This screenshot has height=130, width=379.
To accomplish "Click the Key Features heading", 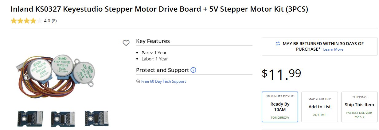I will pyautogui.click(x=153, y=41).
